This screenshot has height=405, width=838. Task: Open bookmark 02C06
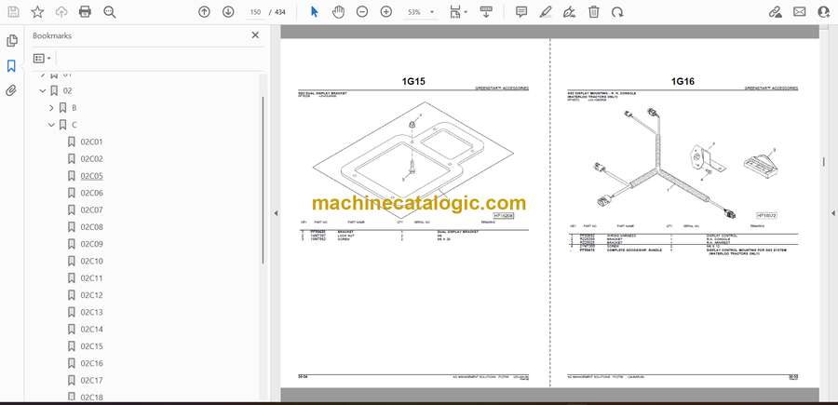92,193
